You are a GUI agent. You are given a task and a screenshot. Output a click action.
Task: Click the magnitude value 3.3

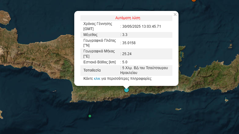[125, 34]
